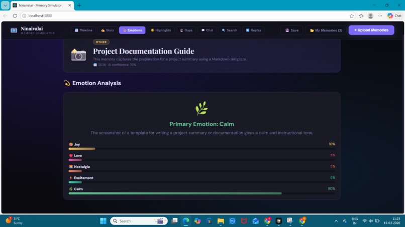
Task: Click the Love heart icon
Action: [x=71, y=155]
